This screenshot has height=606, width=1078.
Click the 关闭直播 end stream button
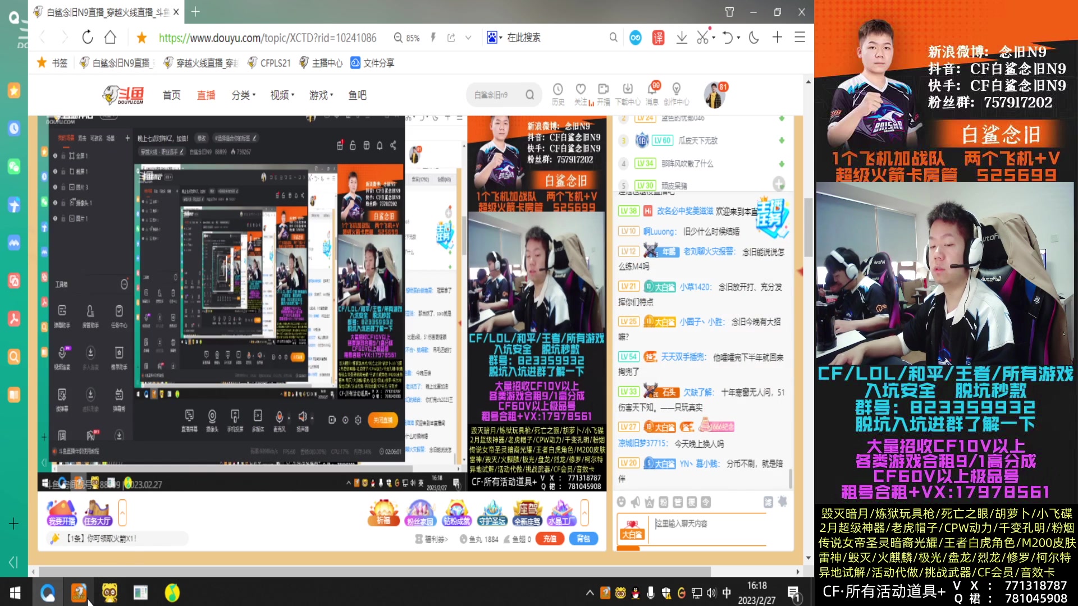[x=384, y=420]
